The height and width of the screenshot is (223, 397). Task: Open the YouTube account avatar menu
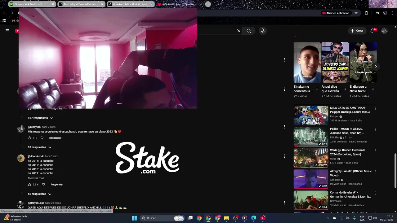tap(384, 31)
